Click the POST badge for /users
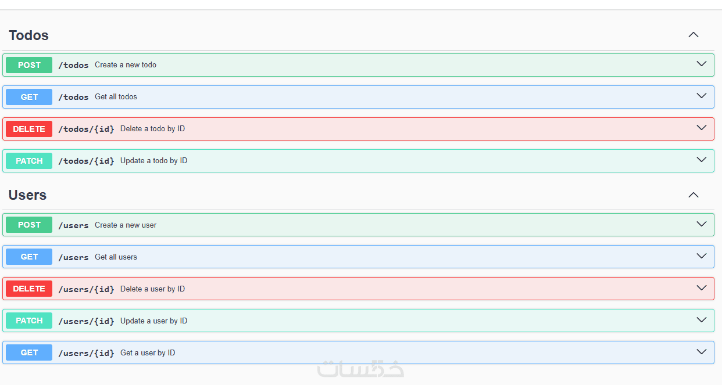722x385 pixels. point(29,225)
